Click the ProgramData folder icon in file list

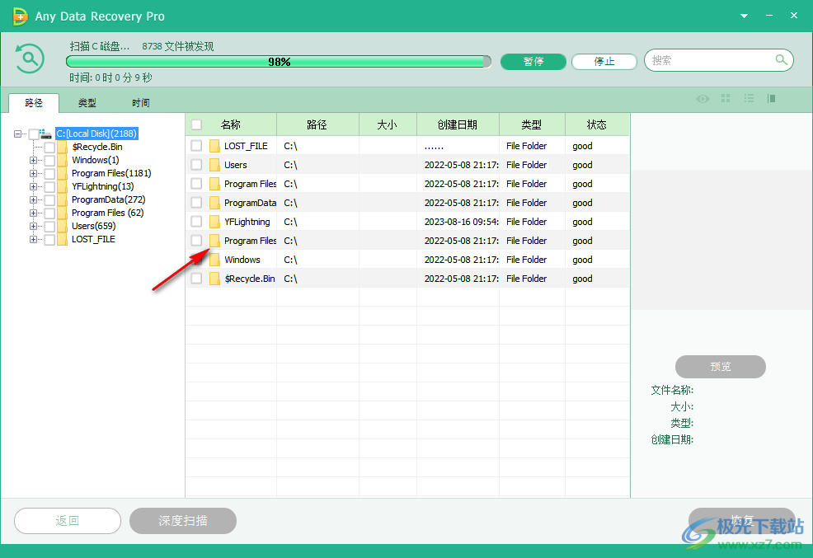tap(214, 203)
